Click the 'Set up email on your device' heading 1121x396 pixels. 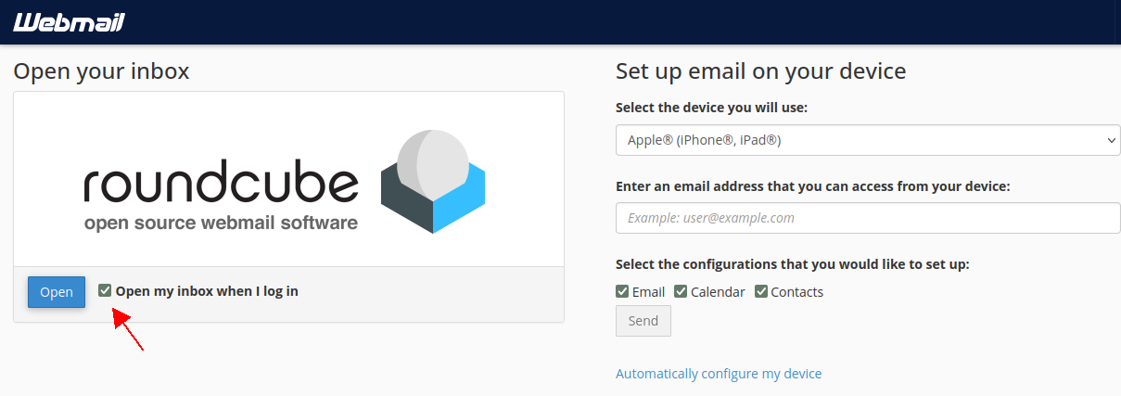pyautogui.click(x=760, y=71)
